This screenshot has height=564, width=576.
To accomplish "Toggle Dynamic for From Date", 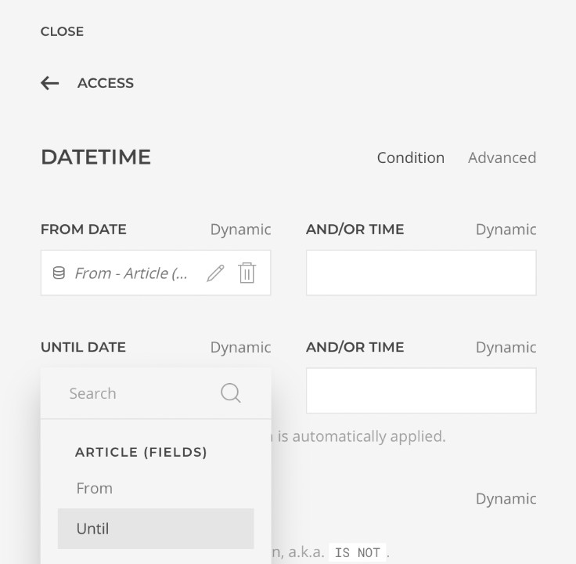I will [x=240, y=230].
